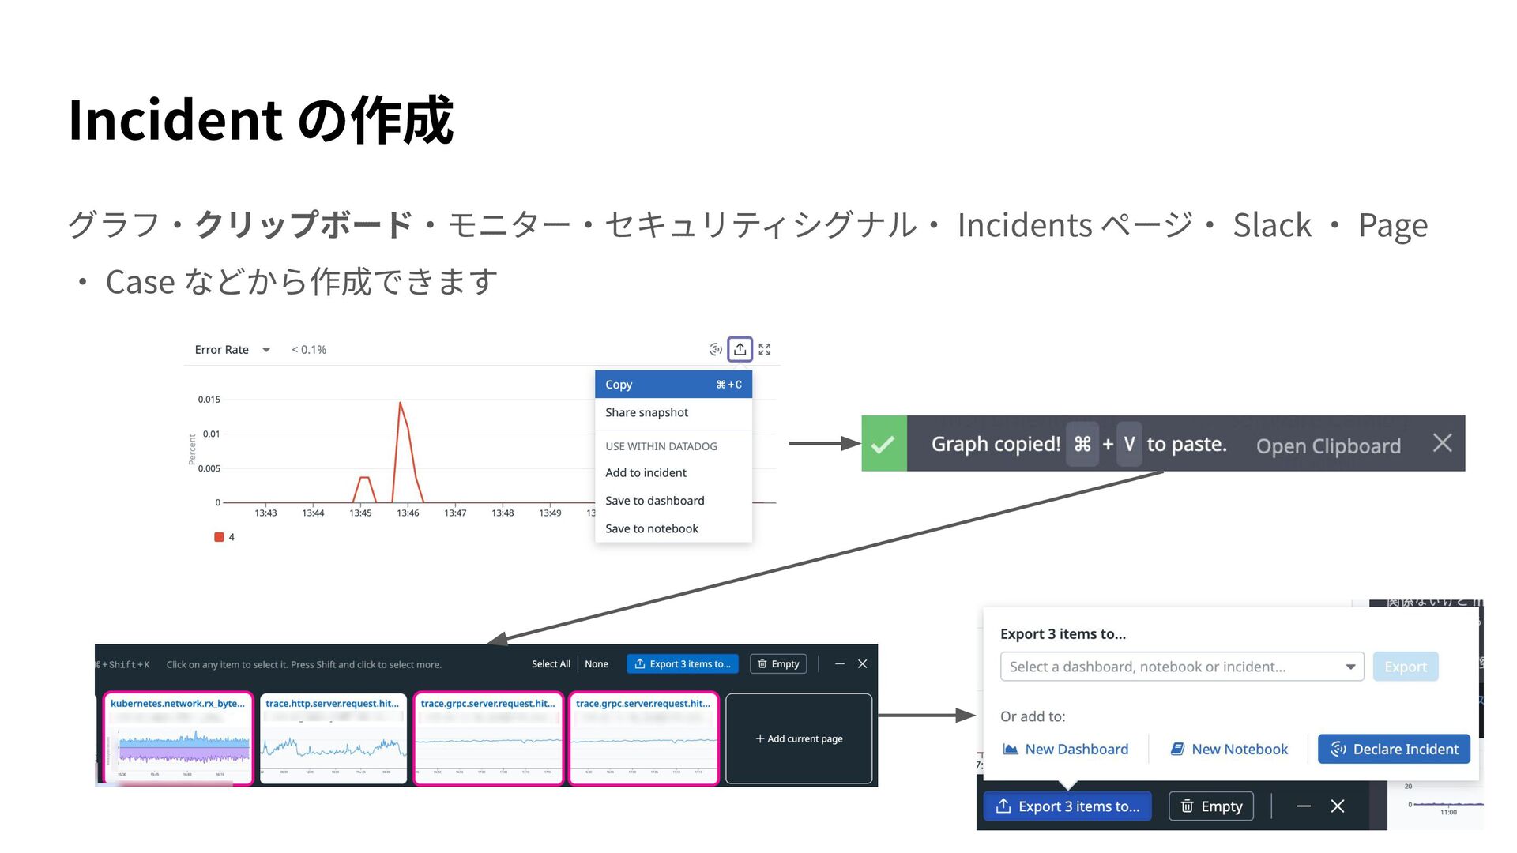The image size is (1517, 853).
Task: Click Open Clipboard link in notification
Action: (x=1328, y=445)
